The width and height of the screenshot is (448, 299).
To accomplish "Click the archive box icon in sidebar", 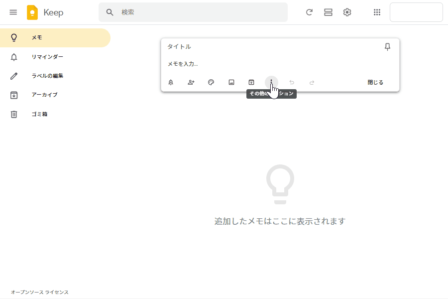I will pyautogui.click(x=14, y=95).
